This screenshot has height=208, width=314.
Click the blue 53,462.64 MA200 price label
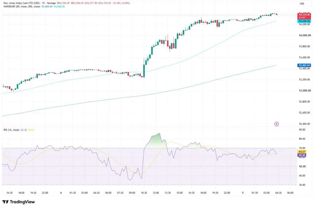(304, 65)
